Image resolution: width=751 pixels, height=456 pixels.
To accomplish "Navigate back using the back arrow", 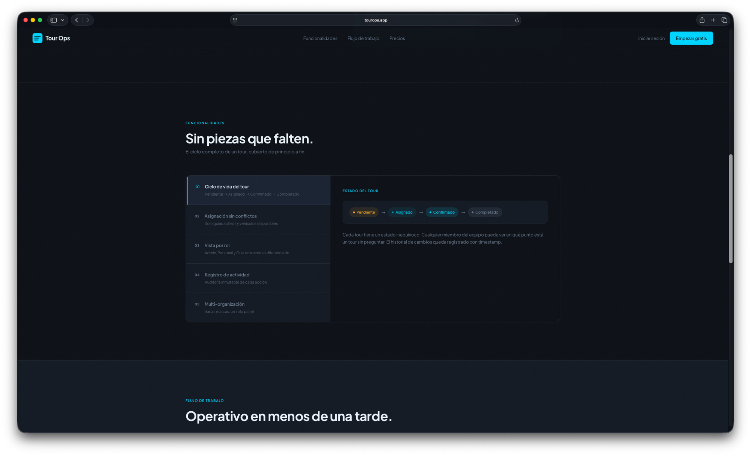I will pyautogui.click(x=76, y=20).
